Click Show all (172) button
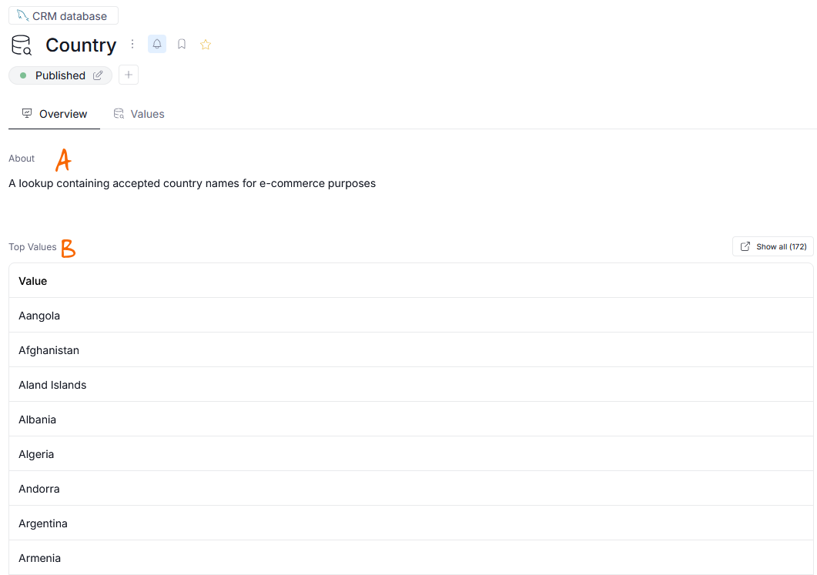 tap(772, 246)
